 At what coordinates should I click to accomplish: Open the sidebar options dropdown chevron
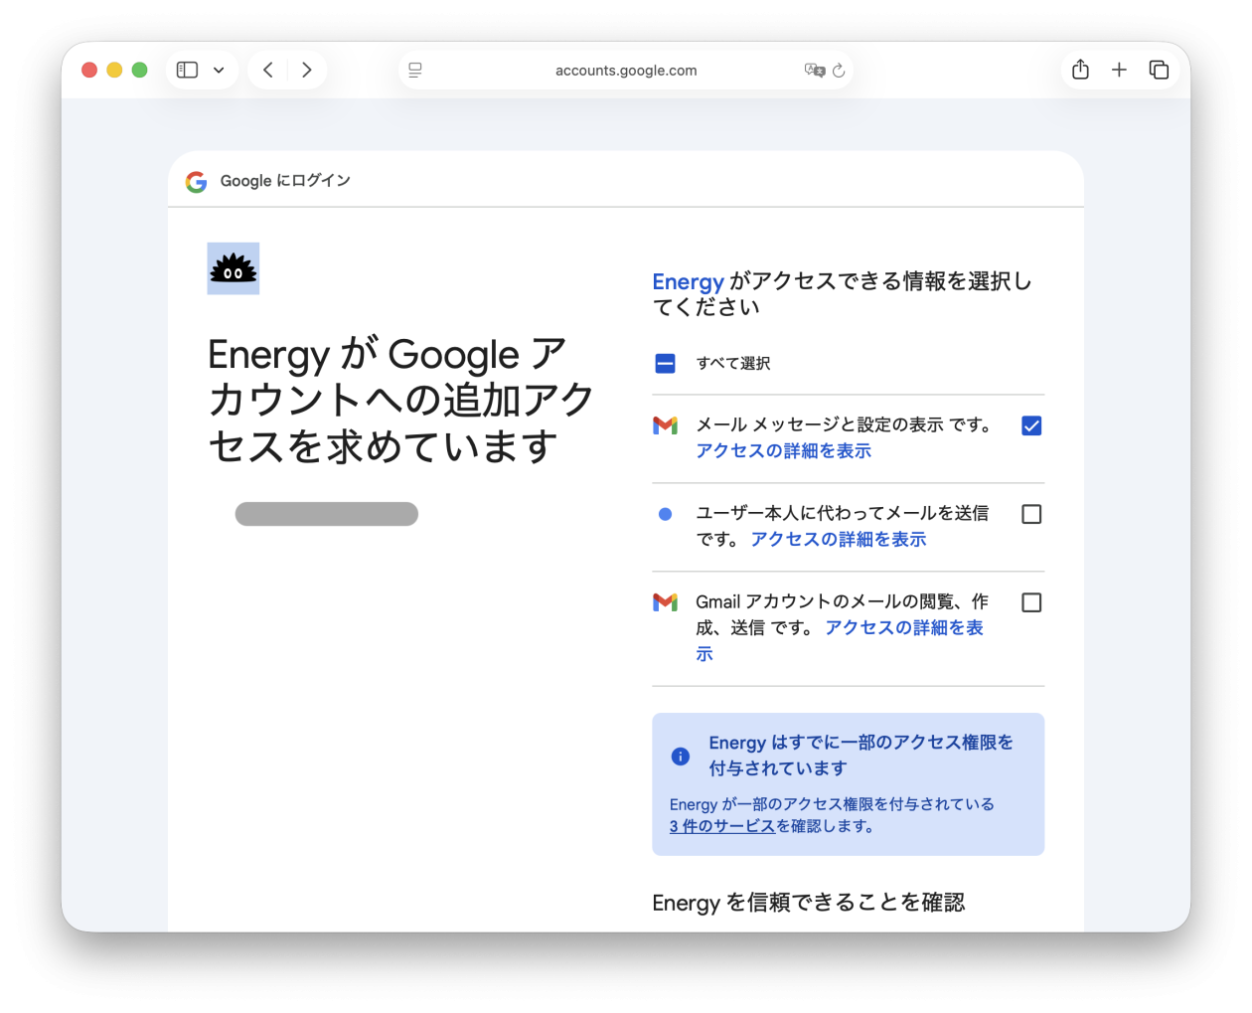tap(219, 71)
